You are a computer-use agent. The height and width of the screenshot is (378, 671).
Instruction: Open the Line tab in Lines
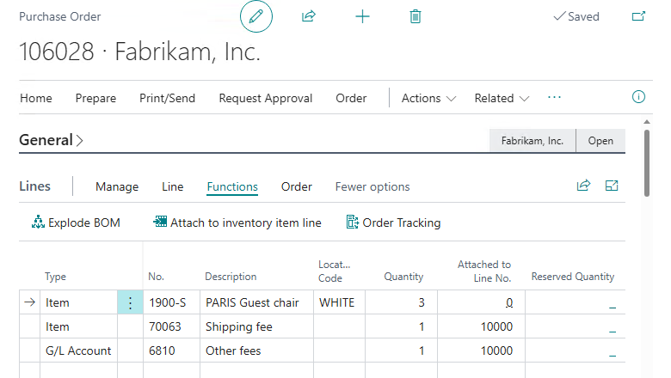(173, 186)
